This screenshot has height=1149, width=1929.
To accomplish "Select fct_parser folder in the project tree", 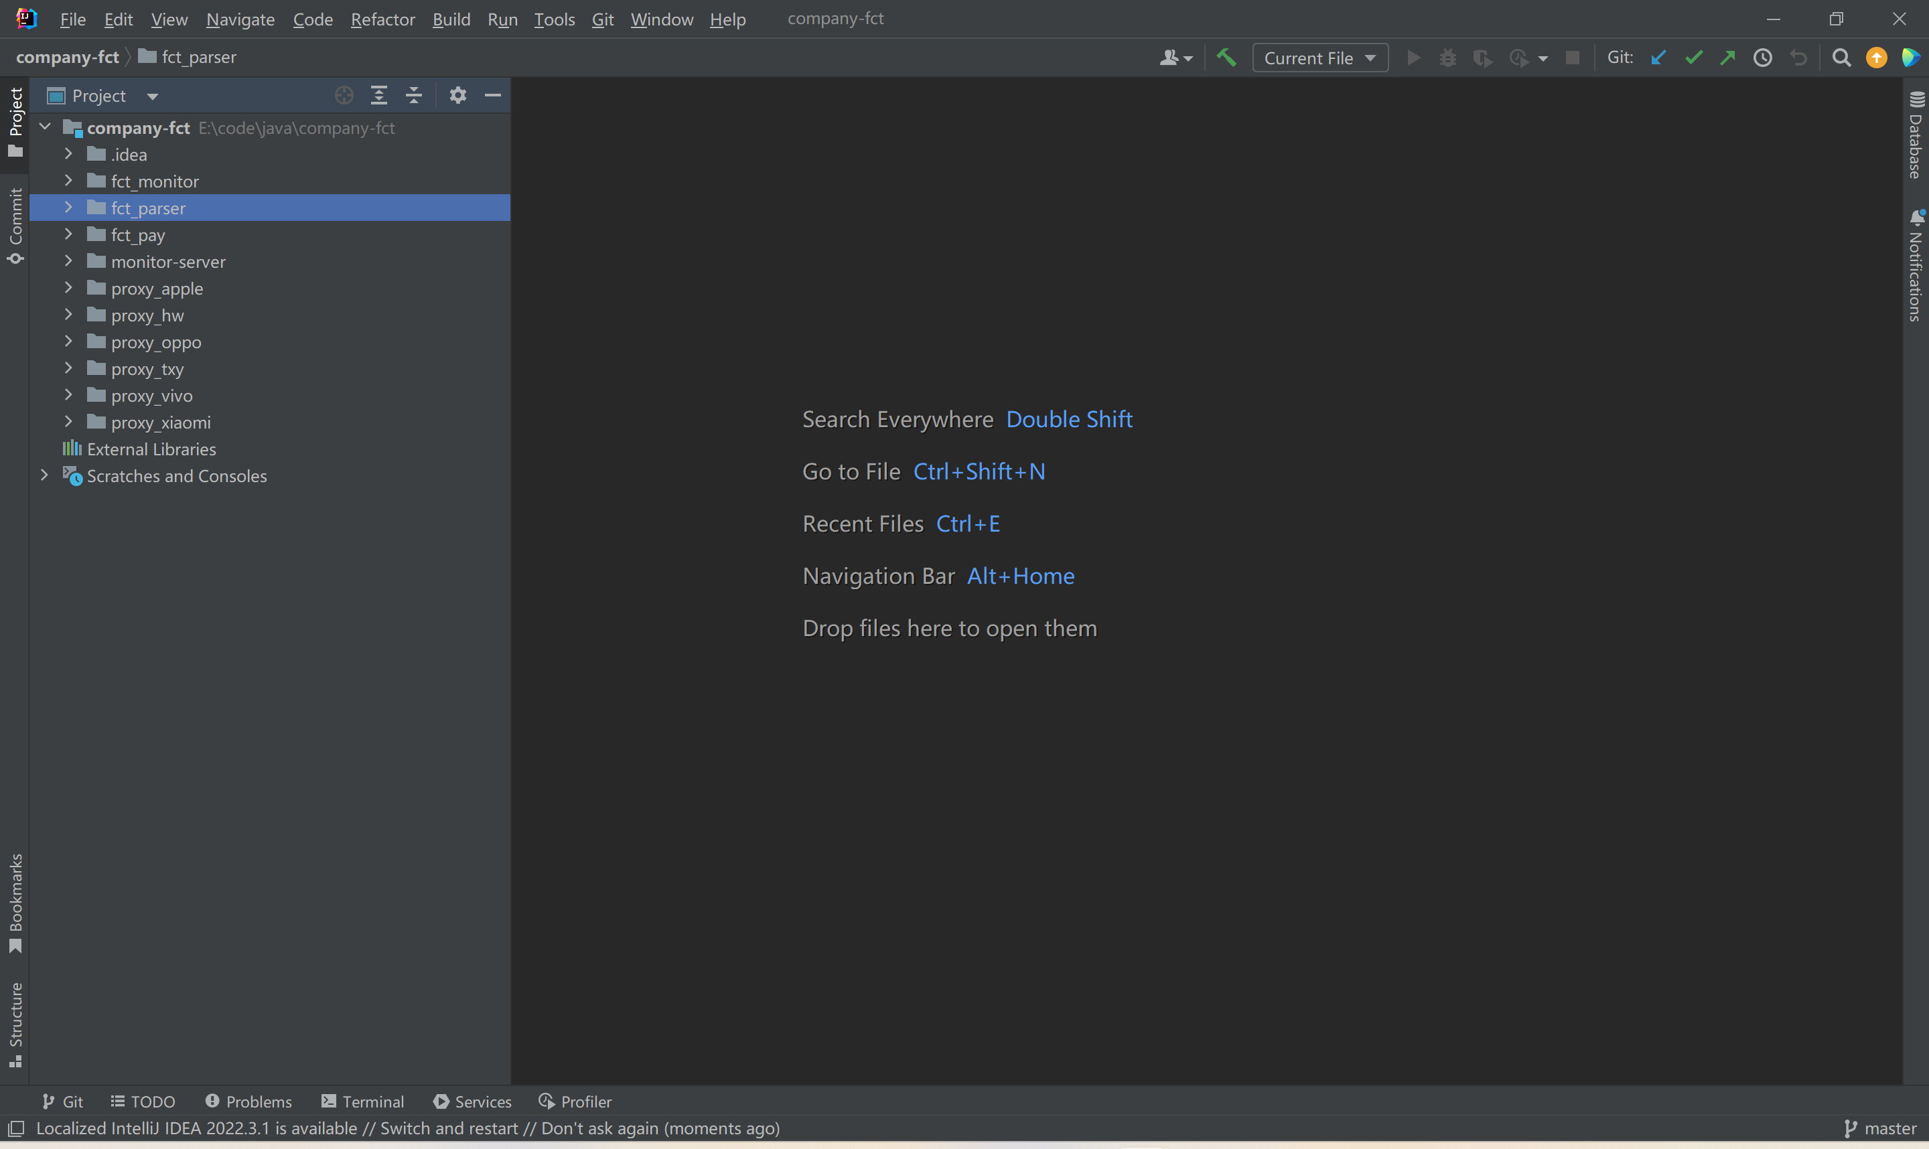I will pyautogui.click(x=148, y=208).
